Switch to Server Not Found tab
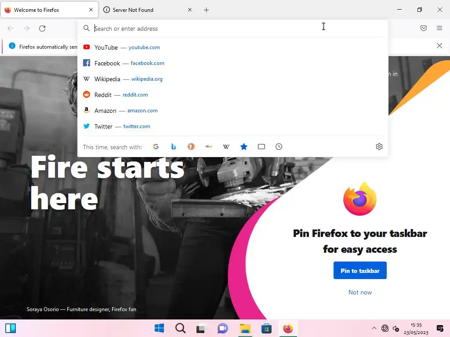Viewport: 450px width, 337px height. coord(148,10)
